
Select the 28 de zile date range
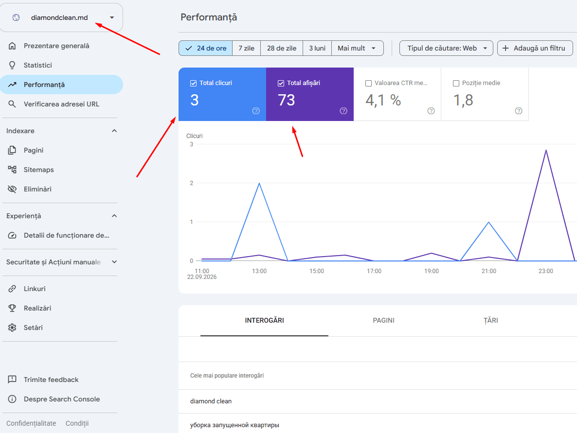(x=282, y=48)
